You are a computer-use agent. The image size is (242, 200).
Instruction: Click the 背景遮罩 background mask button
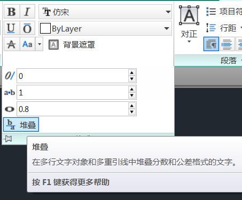pos(72,44)
